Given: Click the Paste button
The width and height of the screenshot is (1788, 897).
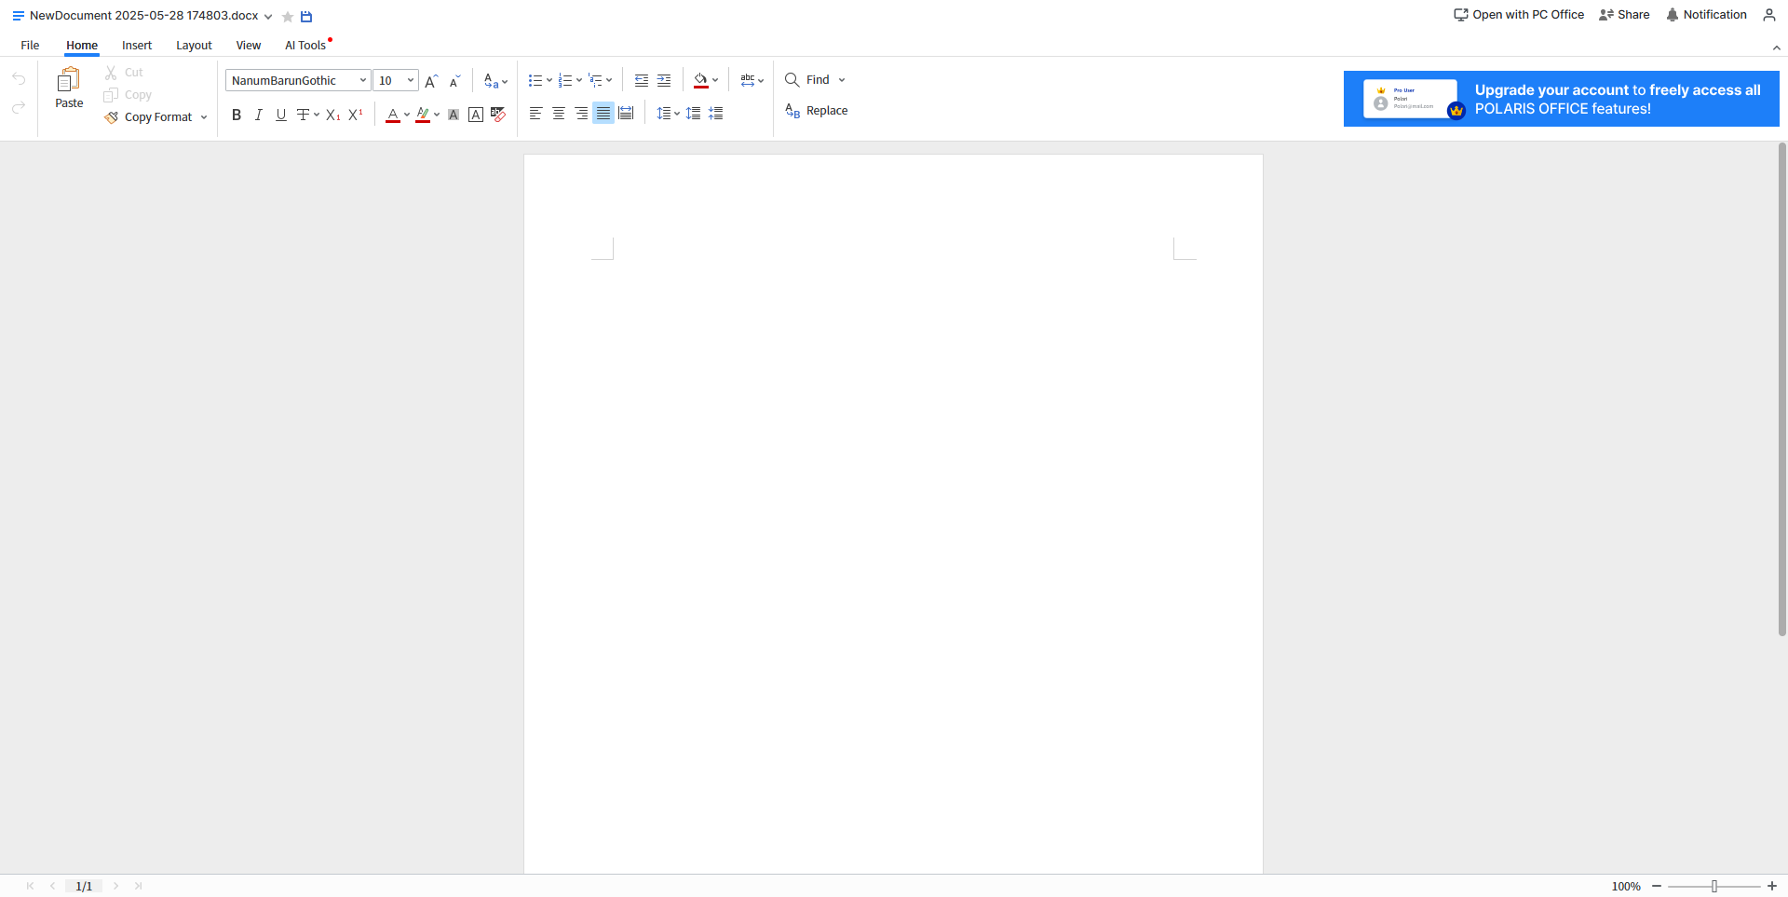Looking at the screenshot, I should [x=69, y=88].
